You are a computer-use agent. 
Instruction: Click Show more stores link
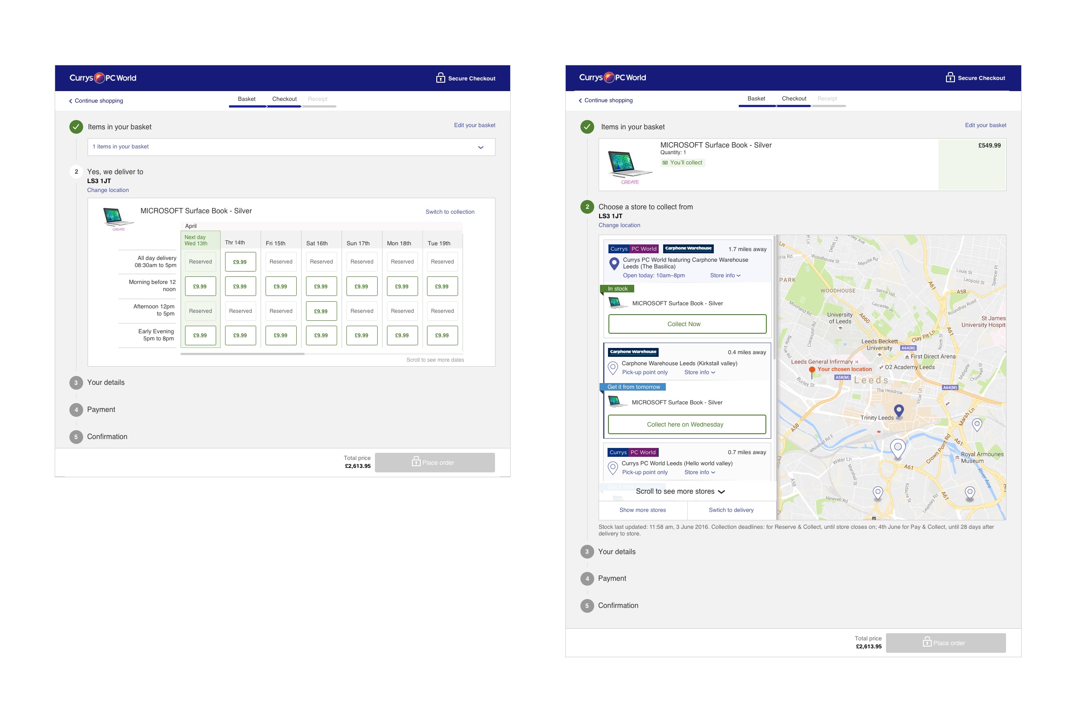642,511
